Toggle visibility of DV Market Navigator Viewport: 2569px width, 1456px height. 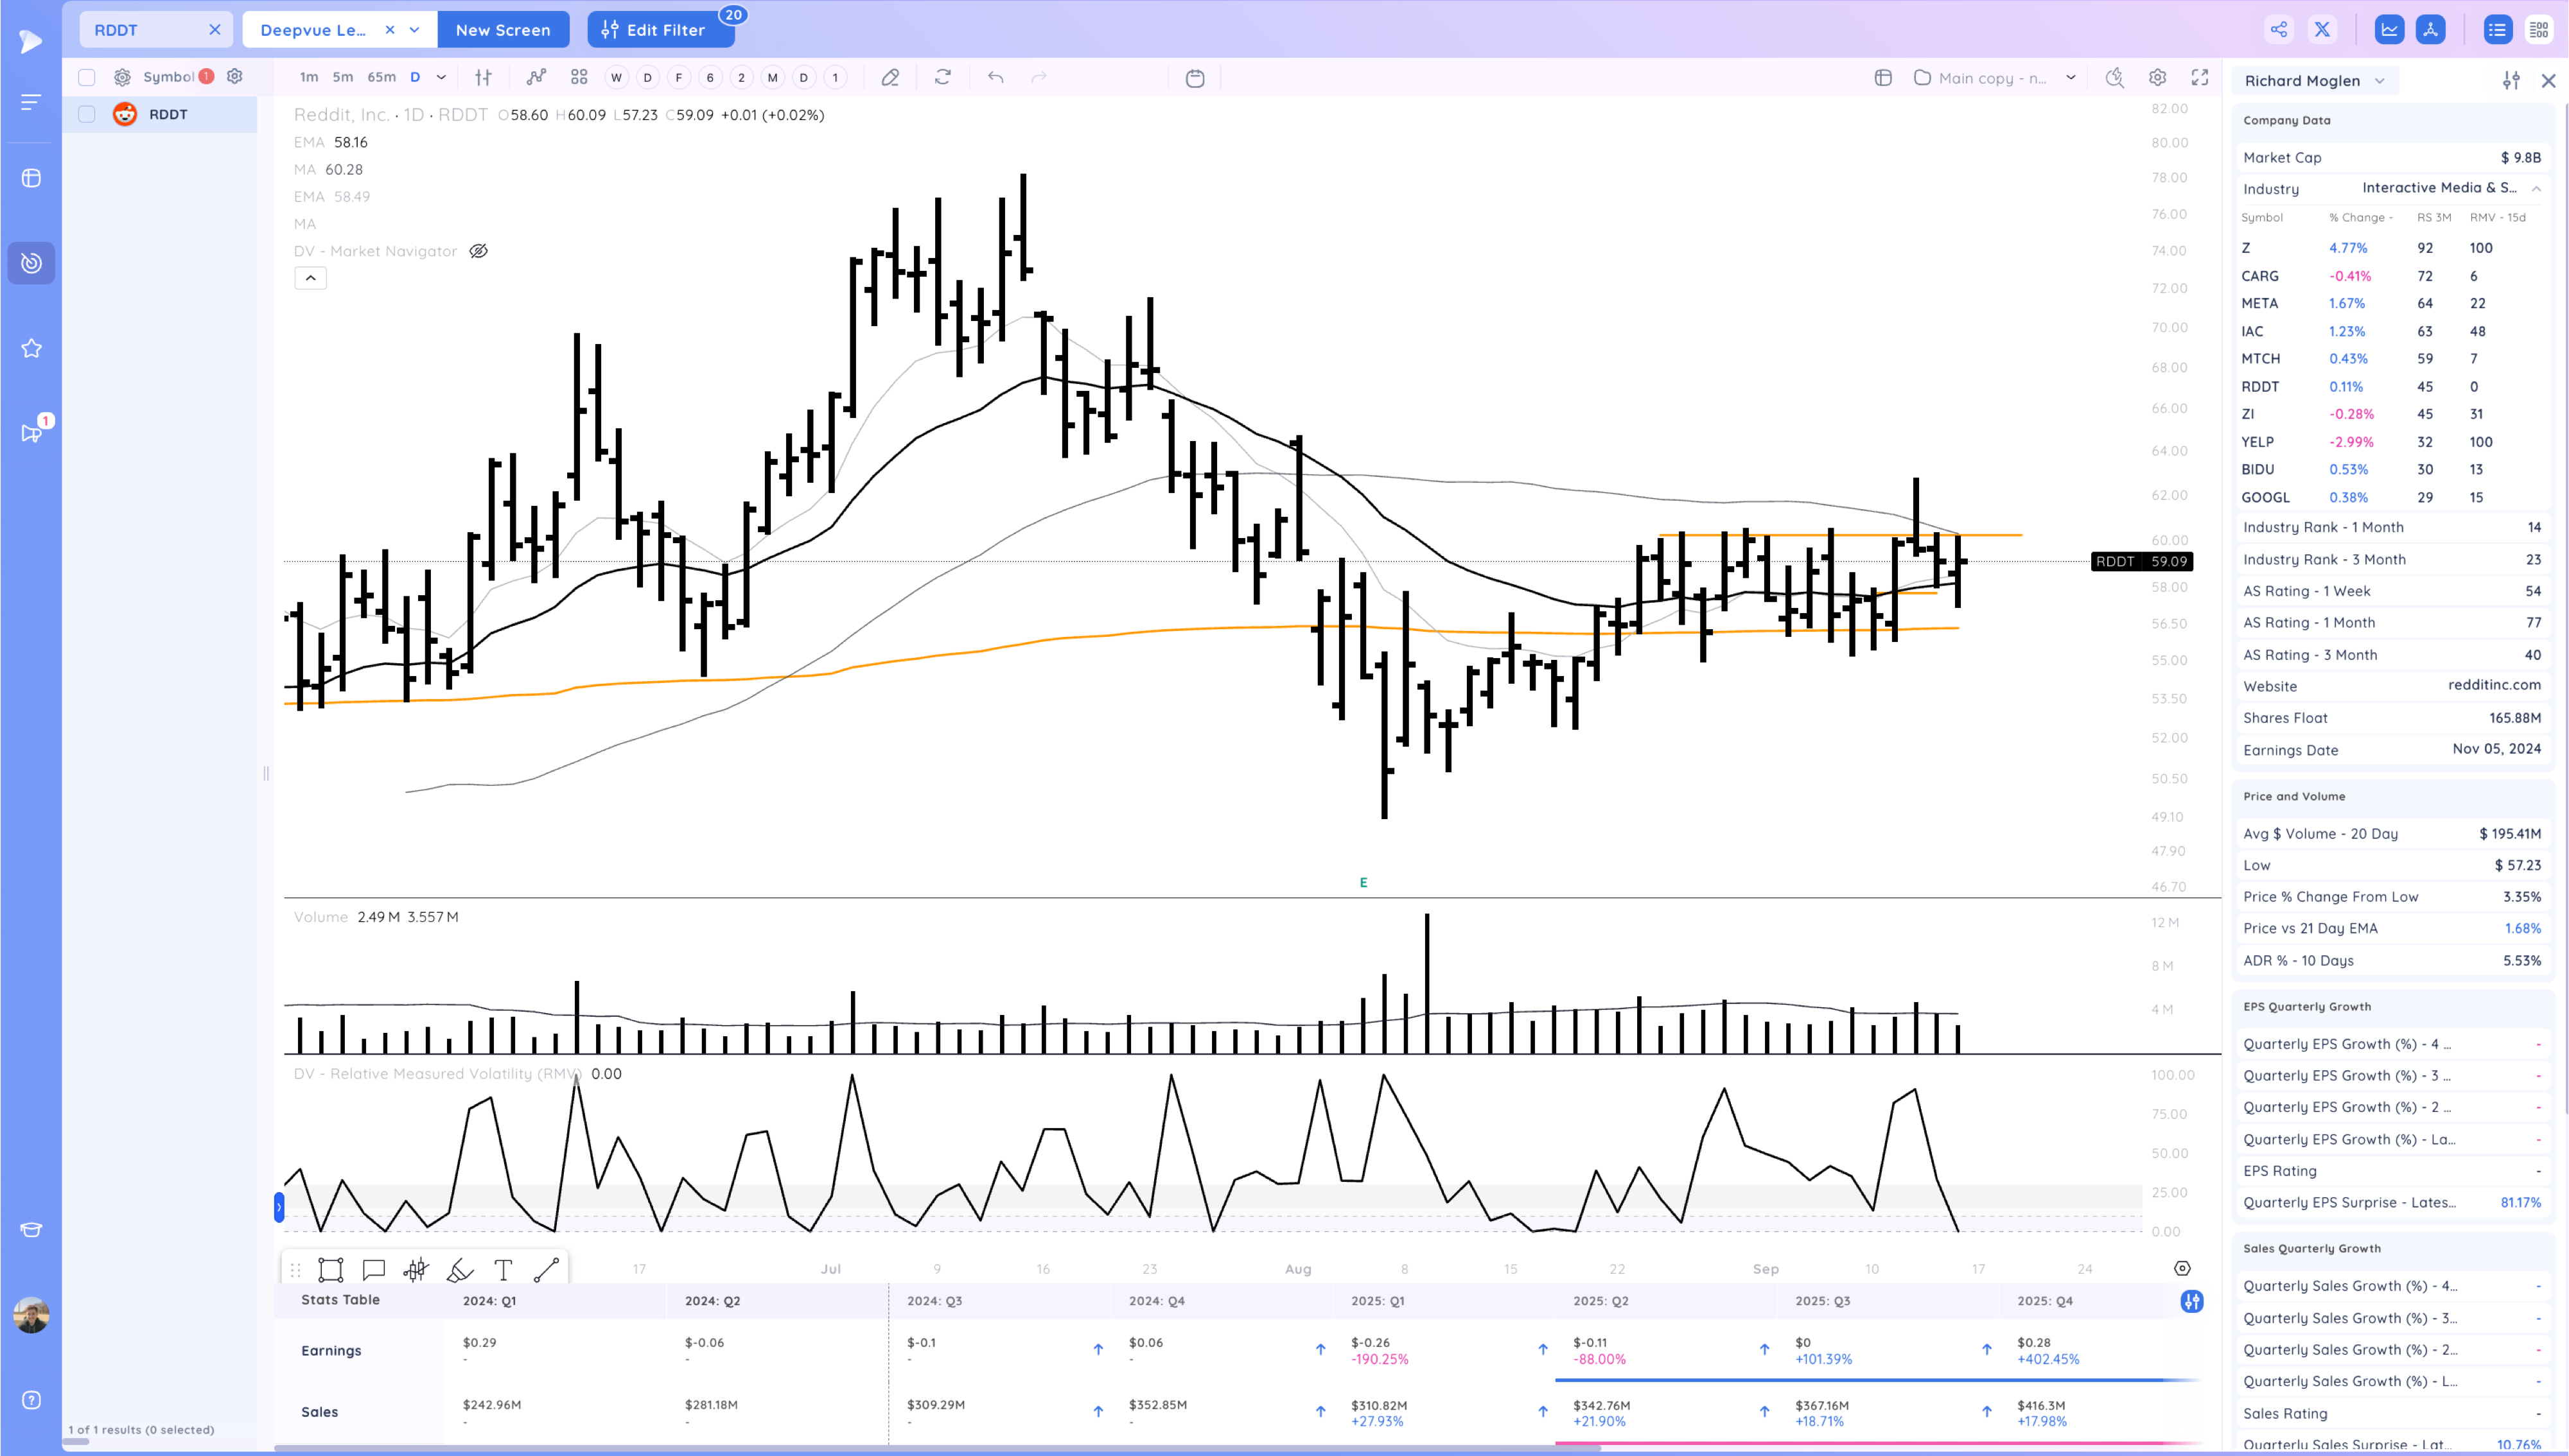tap(478, 251)
